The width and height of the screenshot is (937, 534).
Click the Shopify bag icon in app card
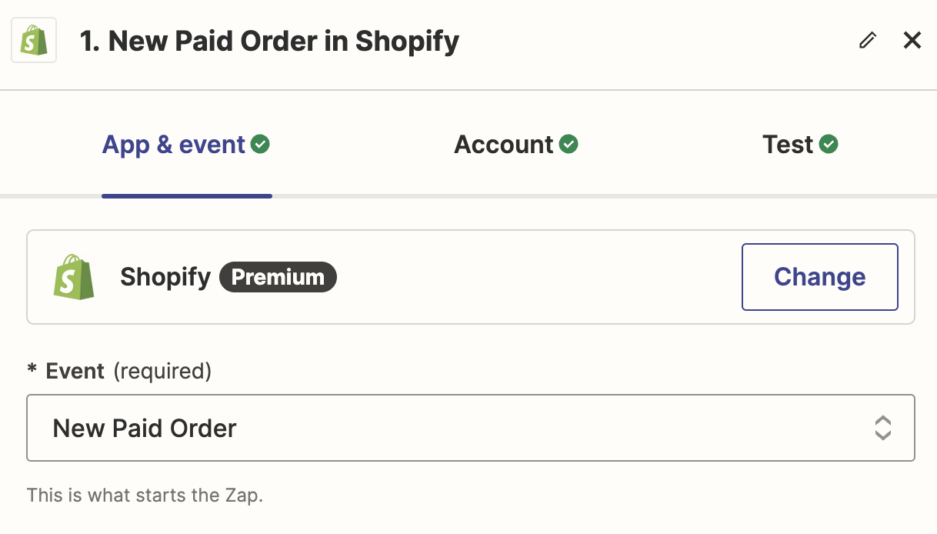tap(74, 277)
